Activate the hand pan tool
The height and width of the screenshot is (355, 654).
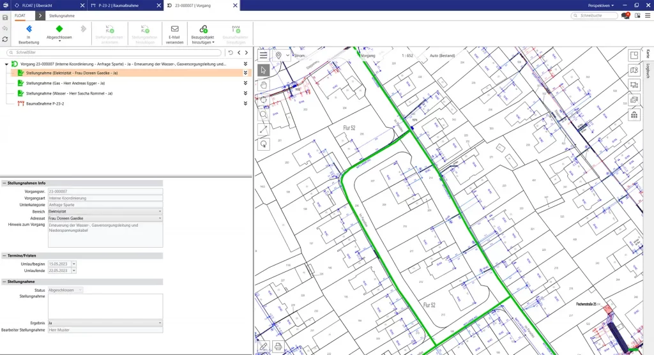(x=263, y=84)
